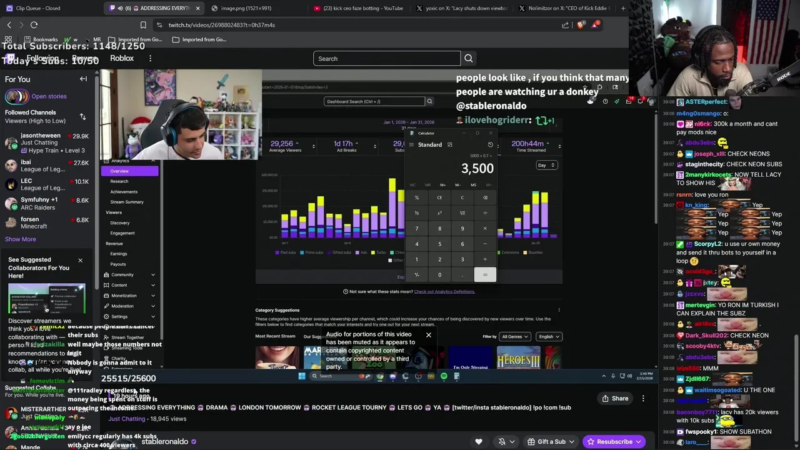Click the Twitch search magnifier button

tap(468, 59)
